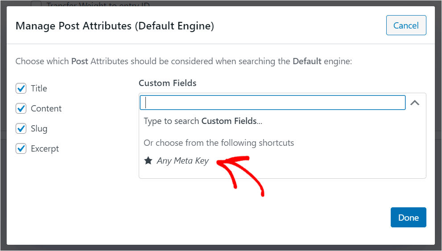The height and width of the screenshot is (251, 442).
Task: Choose the Any Meta Key shortcut
Action: pos(183,160)
